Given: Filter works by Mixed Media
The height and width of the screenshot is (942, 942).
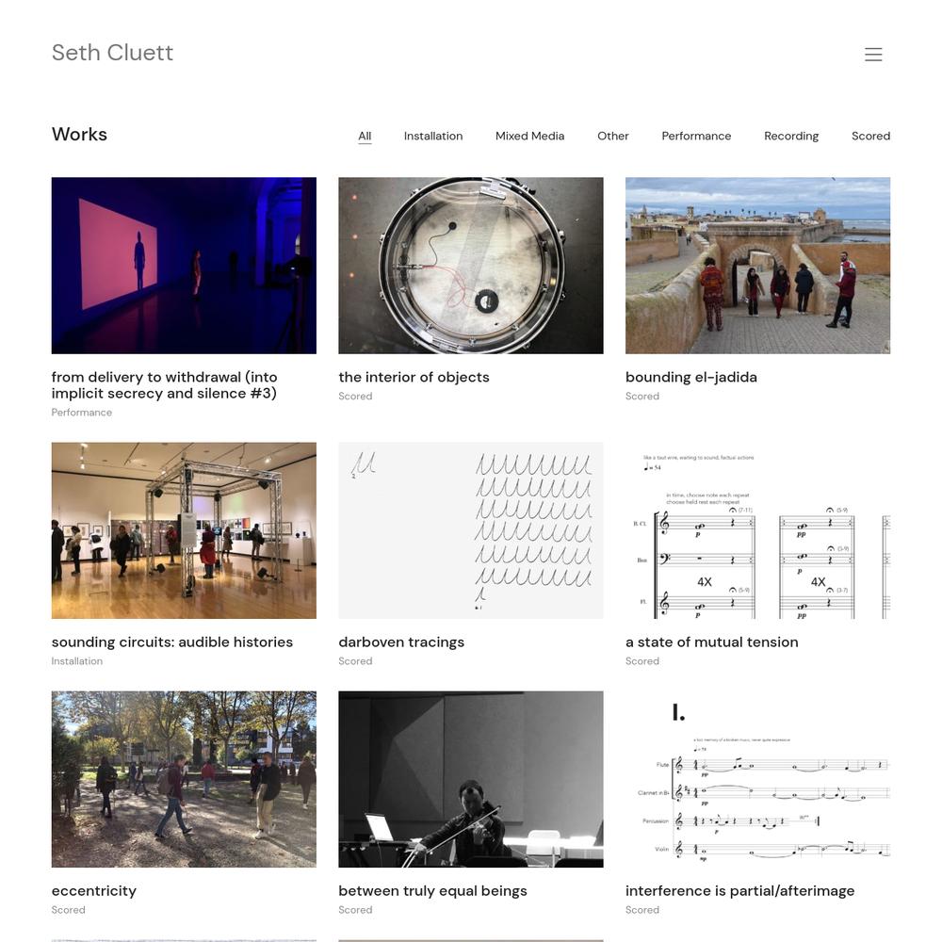Looking at the screenshot, I should (529, 136).
